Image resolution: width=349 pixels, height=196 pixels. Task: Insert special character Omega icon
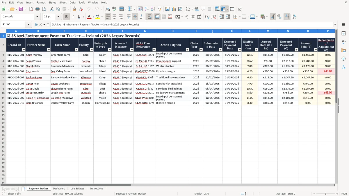click(x=188, y=9)
